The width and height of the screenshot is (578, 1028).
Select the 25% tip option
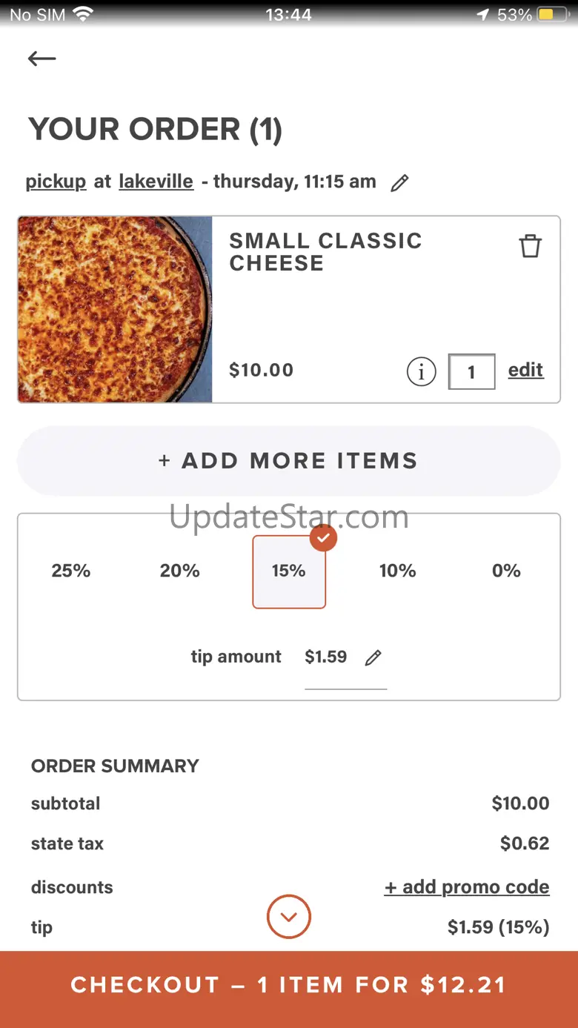coord(71,571)
